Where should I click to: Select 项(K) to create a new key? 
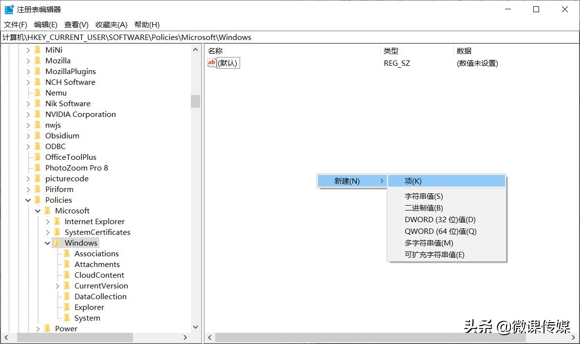pyautogui.click(x=413, y=180)
